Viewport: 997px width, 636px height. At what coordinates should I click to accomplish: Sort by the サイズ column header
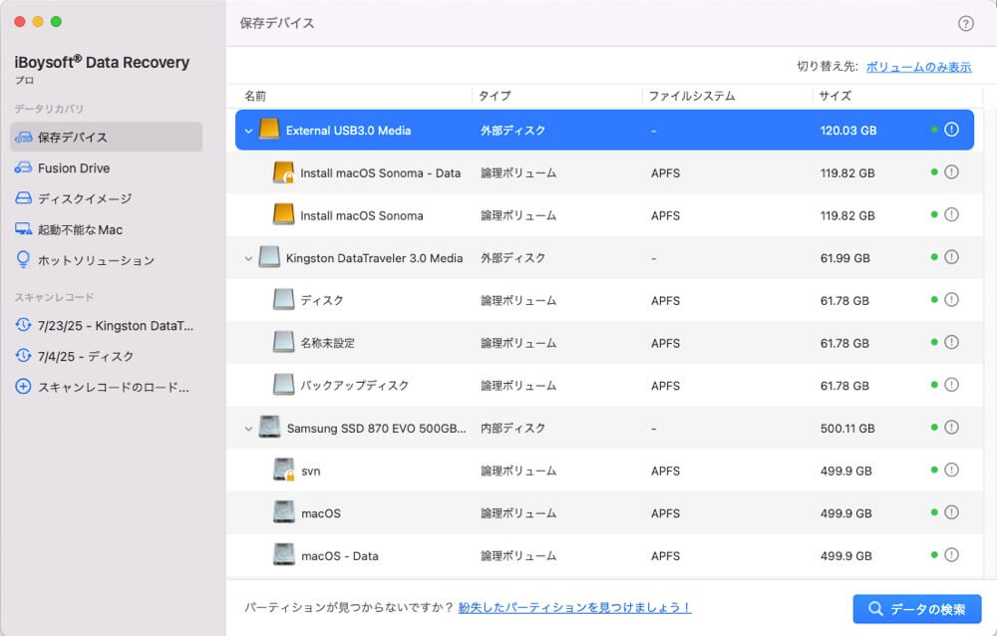pos(834,96)
